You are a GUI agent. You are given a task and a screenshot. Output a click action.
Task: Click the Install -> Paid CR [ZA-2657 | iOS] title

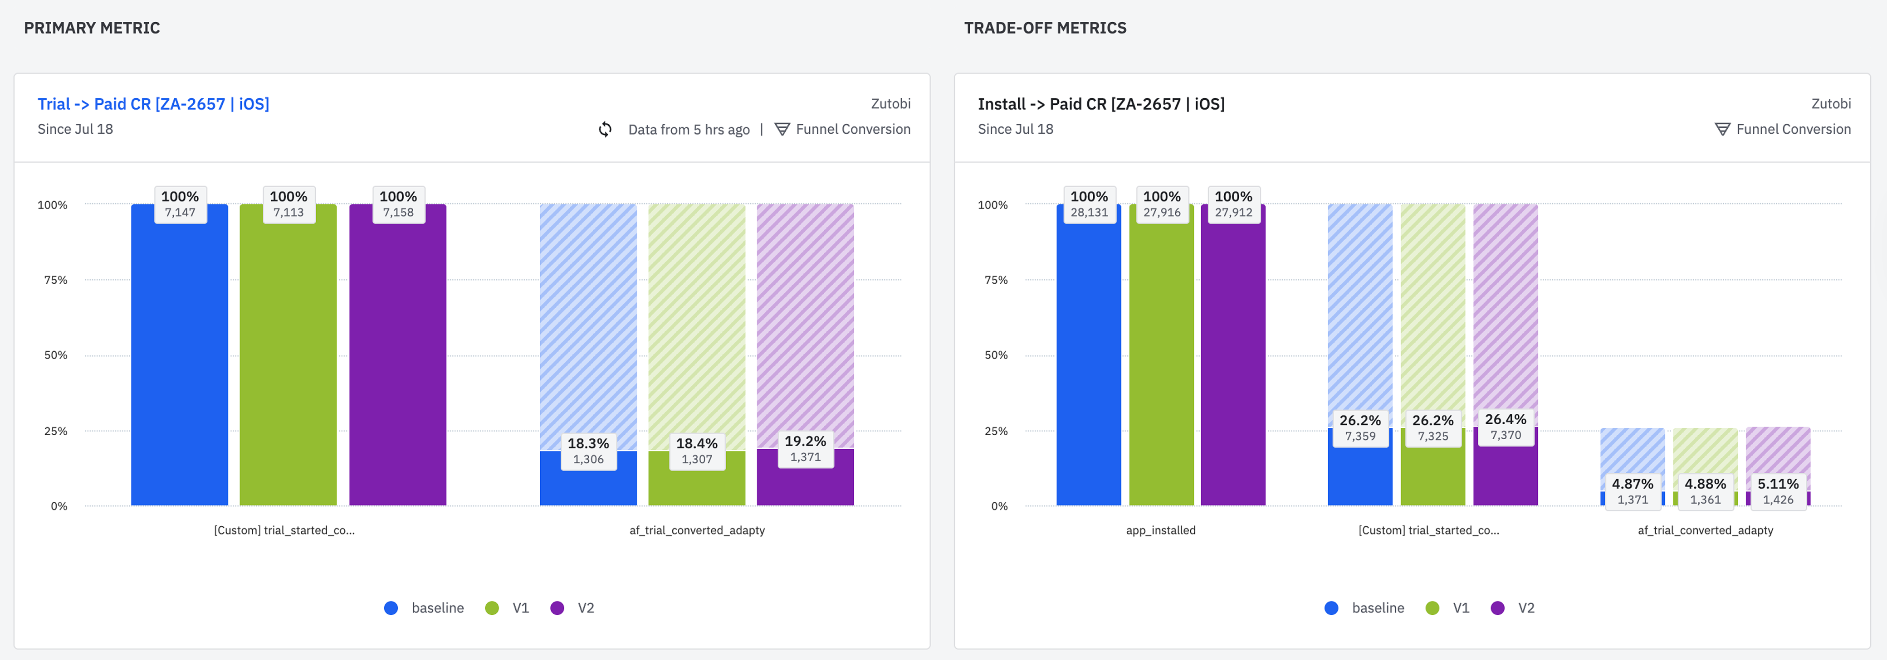coord(1100,104)
